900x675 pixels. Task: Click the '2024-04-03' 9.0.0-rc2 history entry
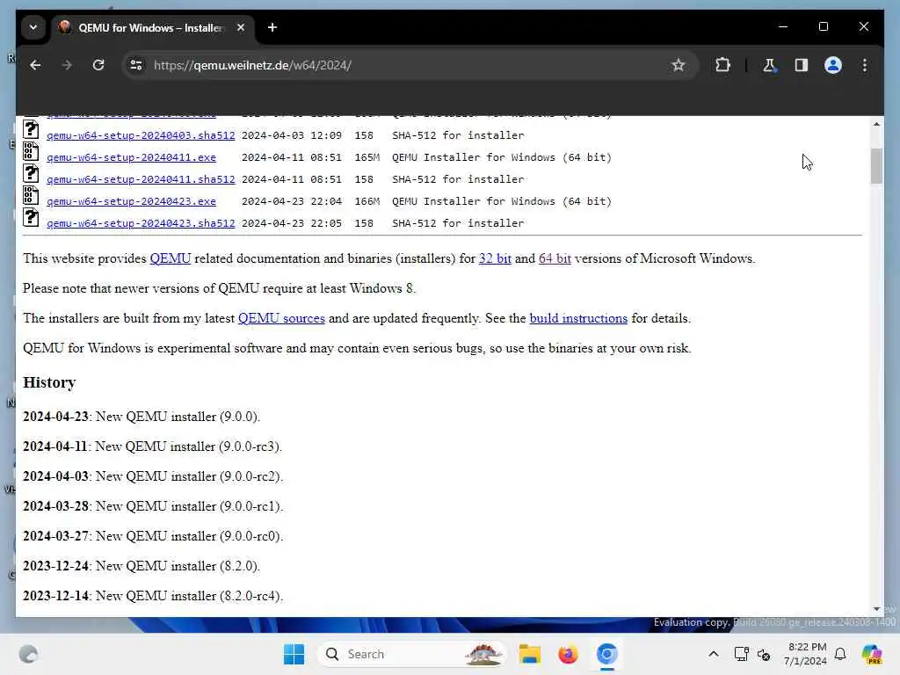(x=153, y=476)
